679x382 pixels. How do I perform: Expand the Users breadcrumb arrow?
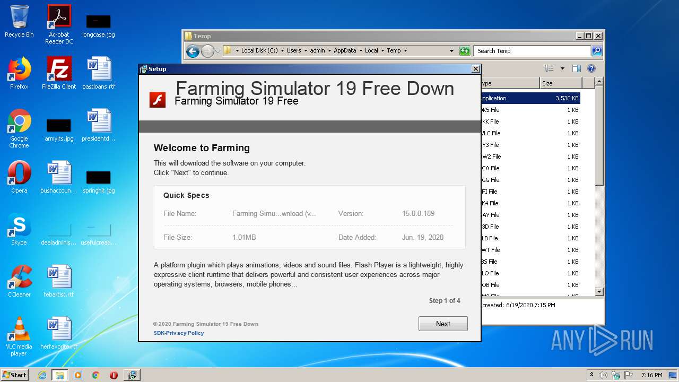[306, 51]
